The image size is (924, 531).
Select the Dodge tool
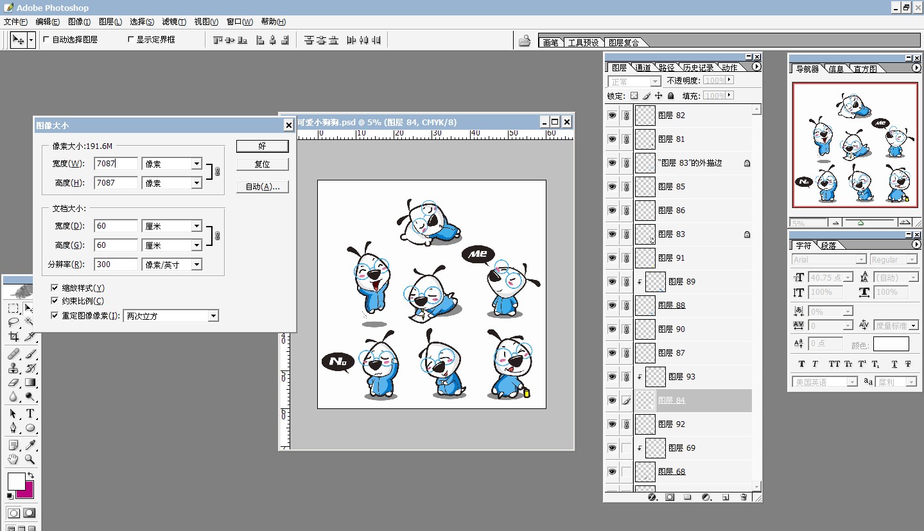(x=30, y=396)
